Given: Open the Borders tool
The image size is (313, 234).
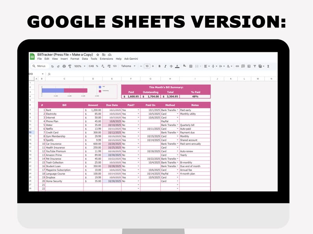Looking at the screenshot, I should coord(191,66).
